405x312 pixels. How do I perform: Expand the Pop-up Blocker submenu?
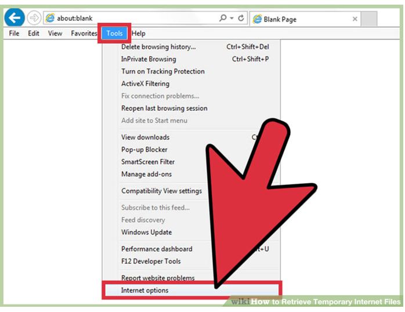click(x=191, y=150)
